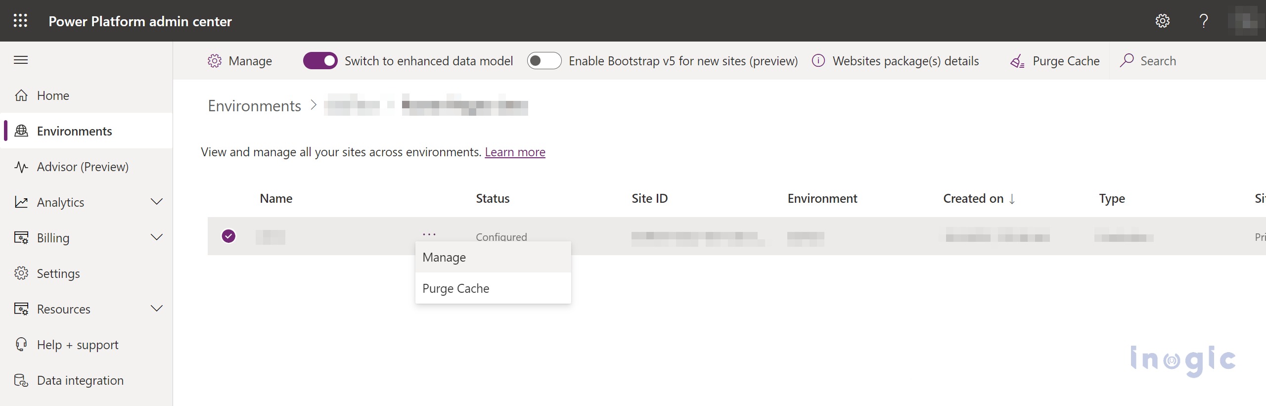Deselect the site row checkmark
Screen dimensions: 1266x406
[x=228, y=236]
